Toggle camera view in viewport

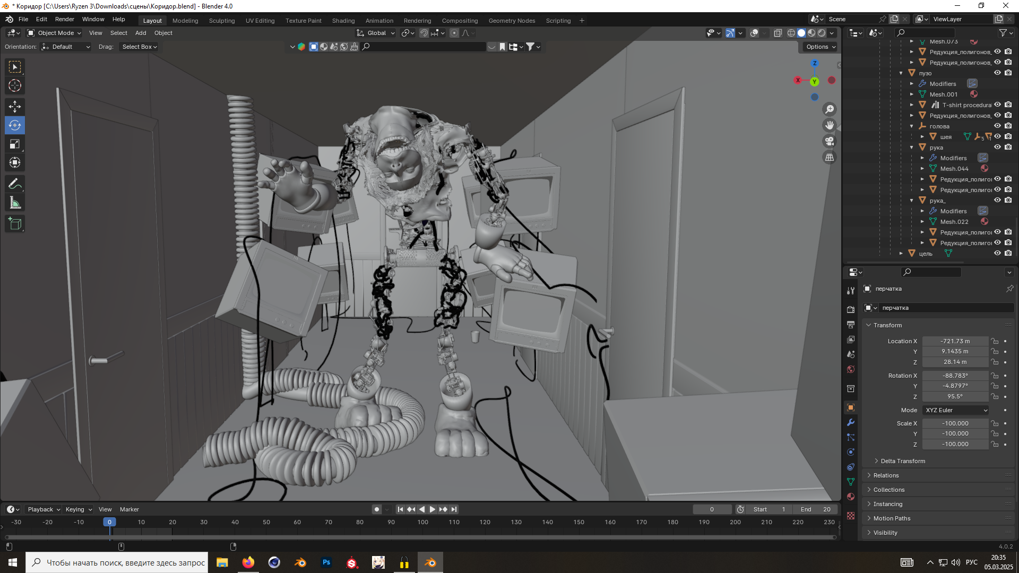(829, 141)
